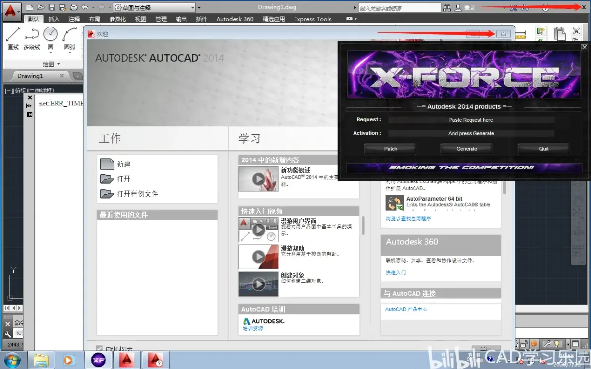Expand the Circle (圆) tool dropdown arrow

pyautogui.click(x=50, y=53)
